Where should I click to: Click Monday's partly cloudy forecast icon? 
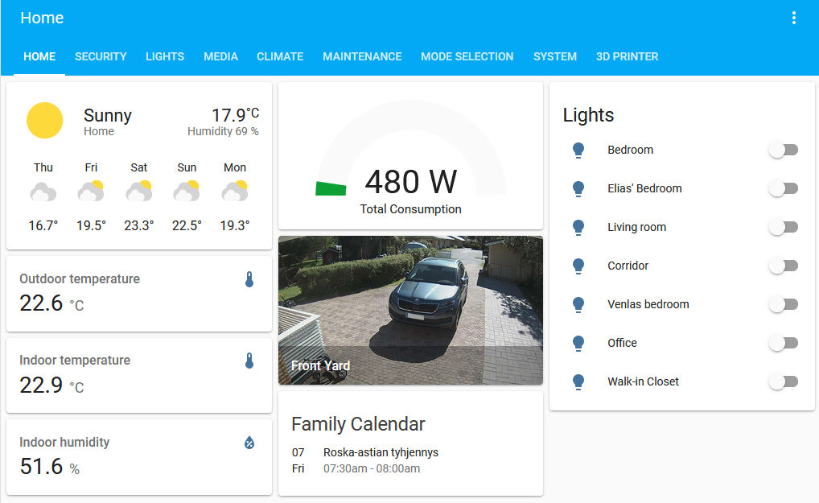point(235,192)
